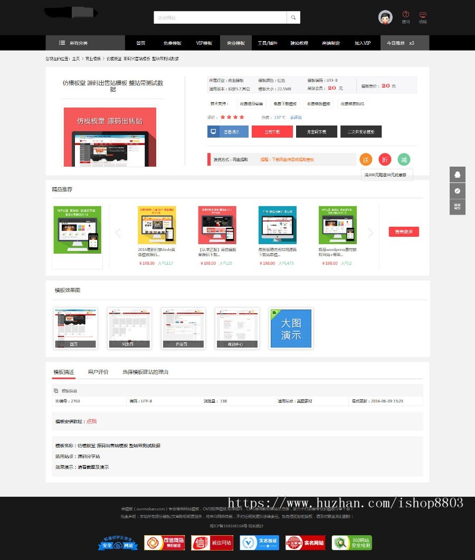The width and height of the screenshot is (475, 560).
Task: Open the 商业模板 nav item
Action: click(236, 43)
